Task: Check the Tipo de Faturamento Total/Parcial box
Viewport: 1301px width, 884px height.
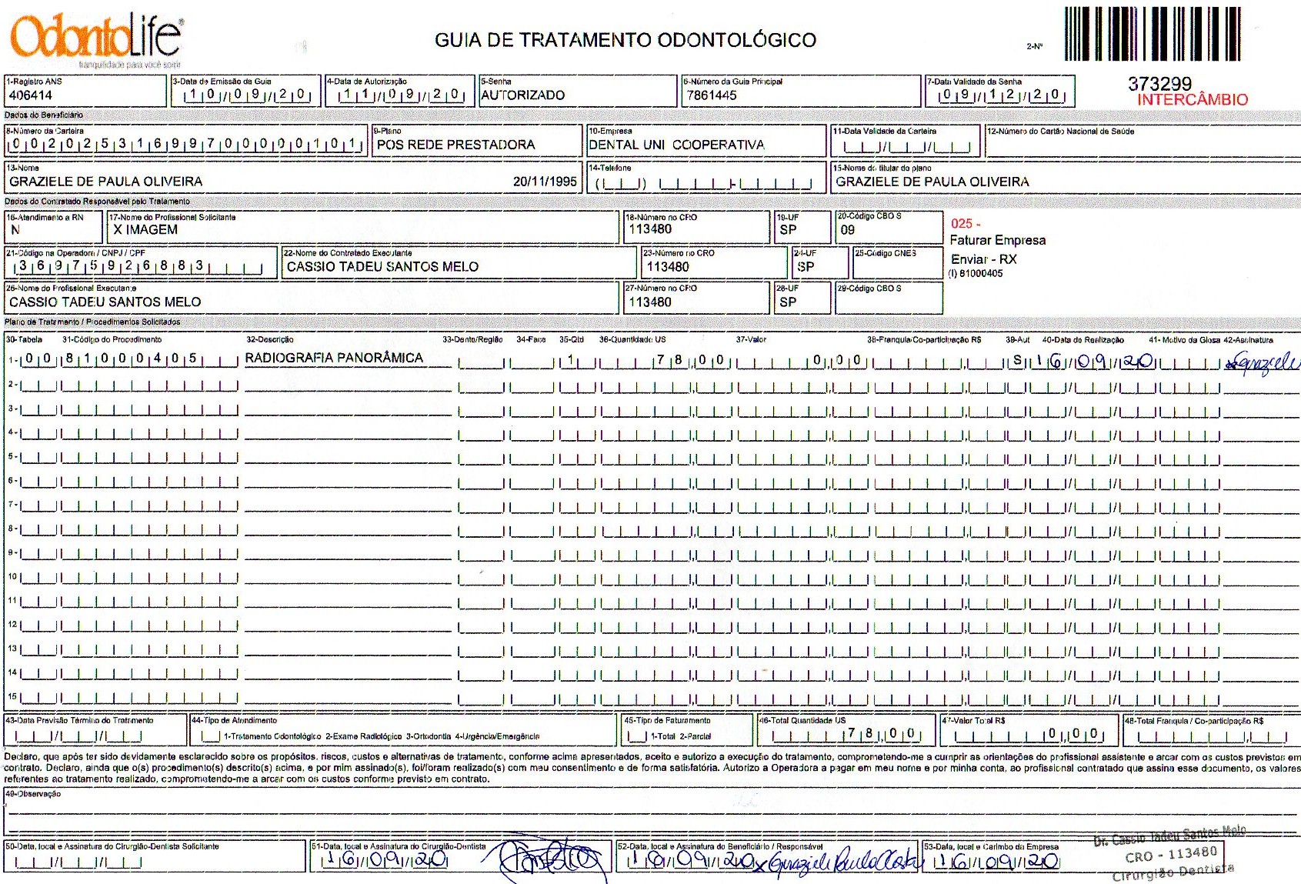Action: pos(637,736)
